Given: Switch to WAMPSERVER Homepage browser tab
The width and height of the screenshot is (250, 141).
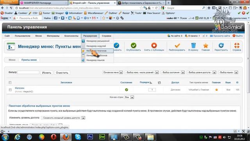Looking at the screenshot, I should 43,3.
